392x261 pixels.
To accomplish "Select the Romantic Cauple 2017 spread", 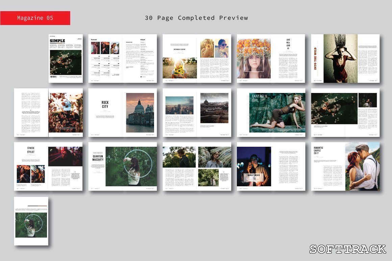I will (345, 166).
